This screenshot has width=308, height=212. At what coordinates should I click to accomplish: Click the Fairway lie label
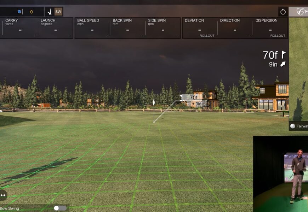302,126
